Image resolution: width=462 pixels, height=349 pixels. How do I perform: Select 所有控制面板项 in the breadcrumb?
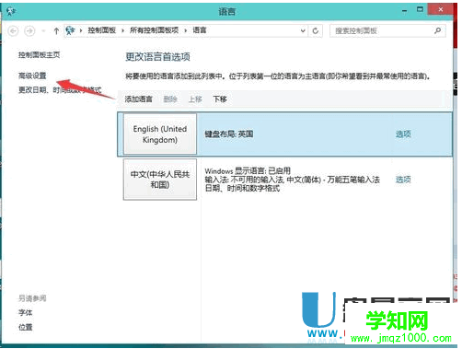pos(154,30)
